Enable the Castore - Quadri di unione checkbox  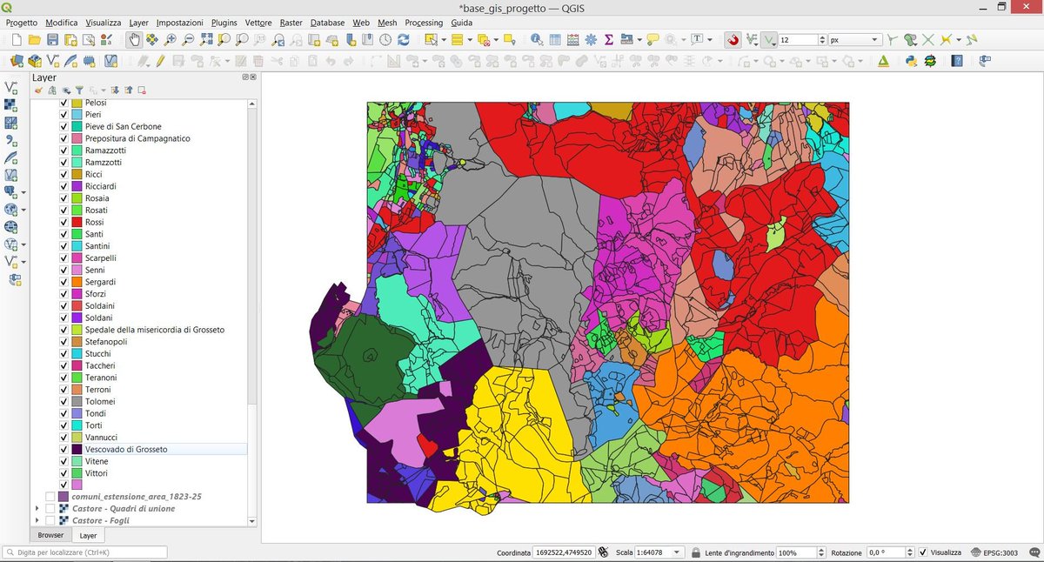50,508
